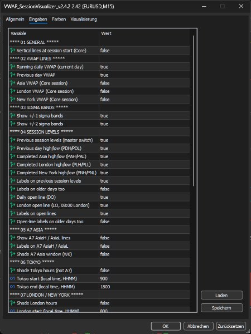251x334 pixels.
Task: Click icon beside Completed London high/low
Action: click(x=13, y=164)
